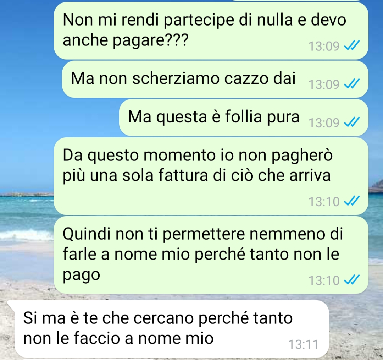
Task: Select the "Ma non scherziamo cazzo dai" message
Action: click(215, 79)
